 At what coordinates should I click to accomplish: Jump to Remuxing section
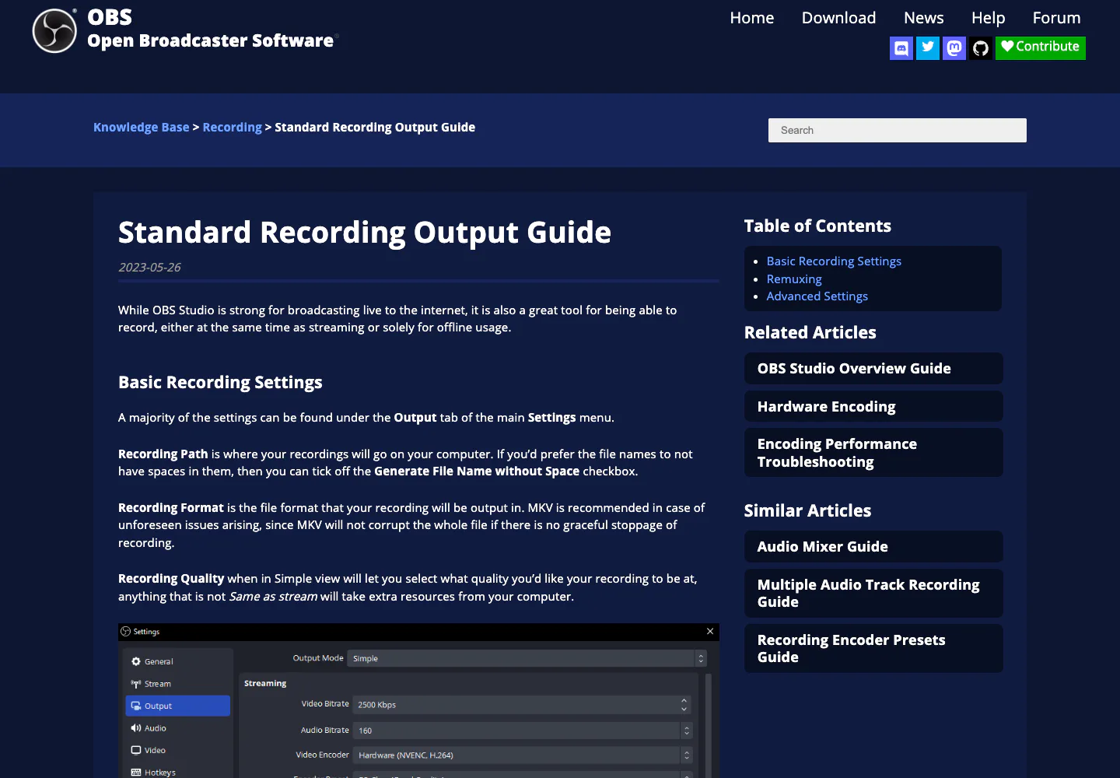click(794, 279)
